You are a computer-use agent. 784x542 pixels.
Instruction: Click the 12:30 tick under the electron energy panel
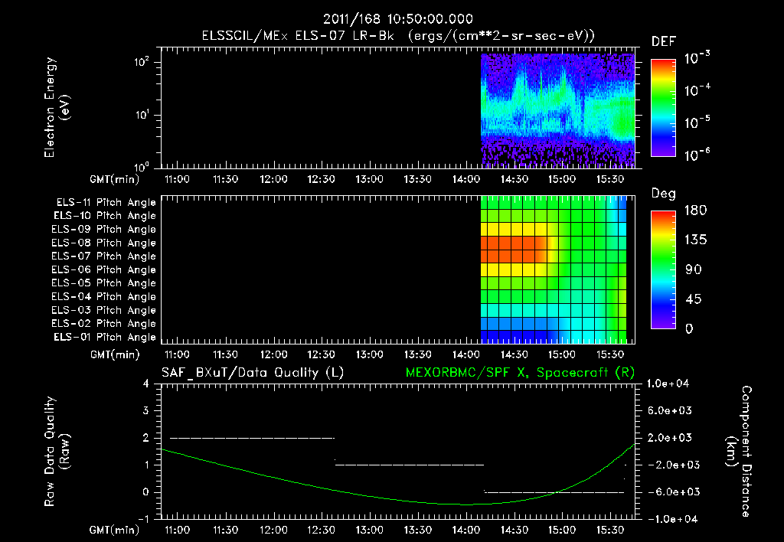[x=322, y=179]
